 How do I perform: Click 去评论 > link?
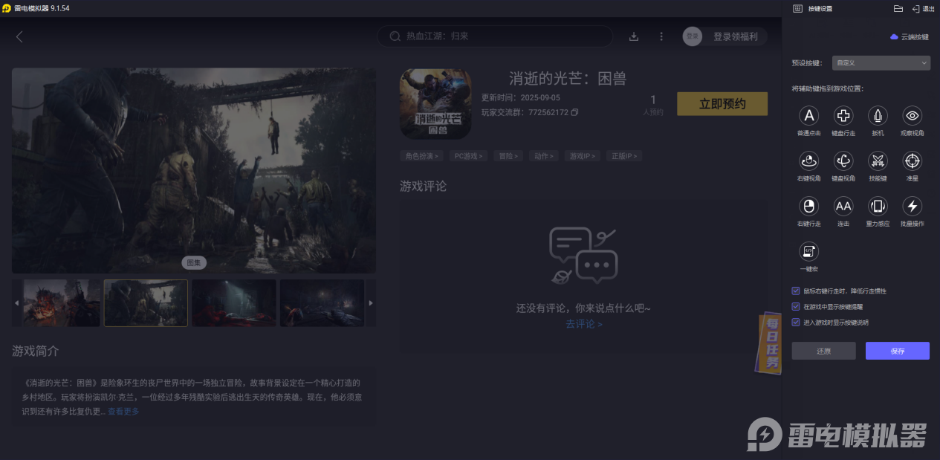point(584,324)
